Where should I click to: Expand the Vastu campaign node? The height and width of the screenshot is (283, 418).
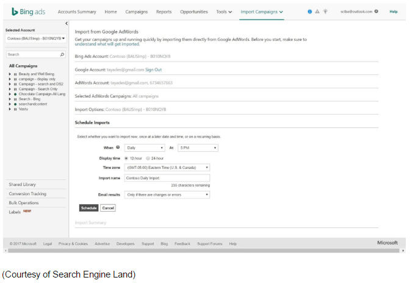(10, 109)
